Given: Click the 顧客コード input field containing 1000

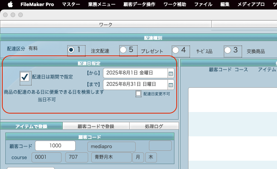Looking at the screenshot, I should click(55, 146).
